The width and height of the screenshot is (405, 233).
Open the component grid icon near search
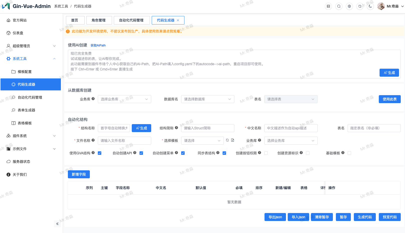tap(328, 6)
